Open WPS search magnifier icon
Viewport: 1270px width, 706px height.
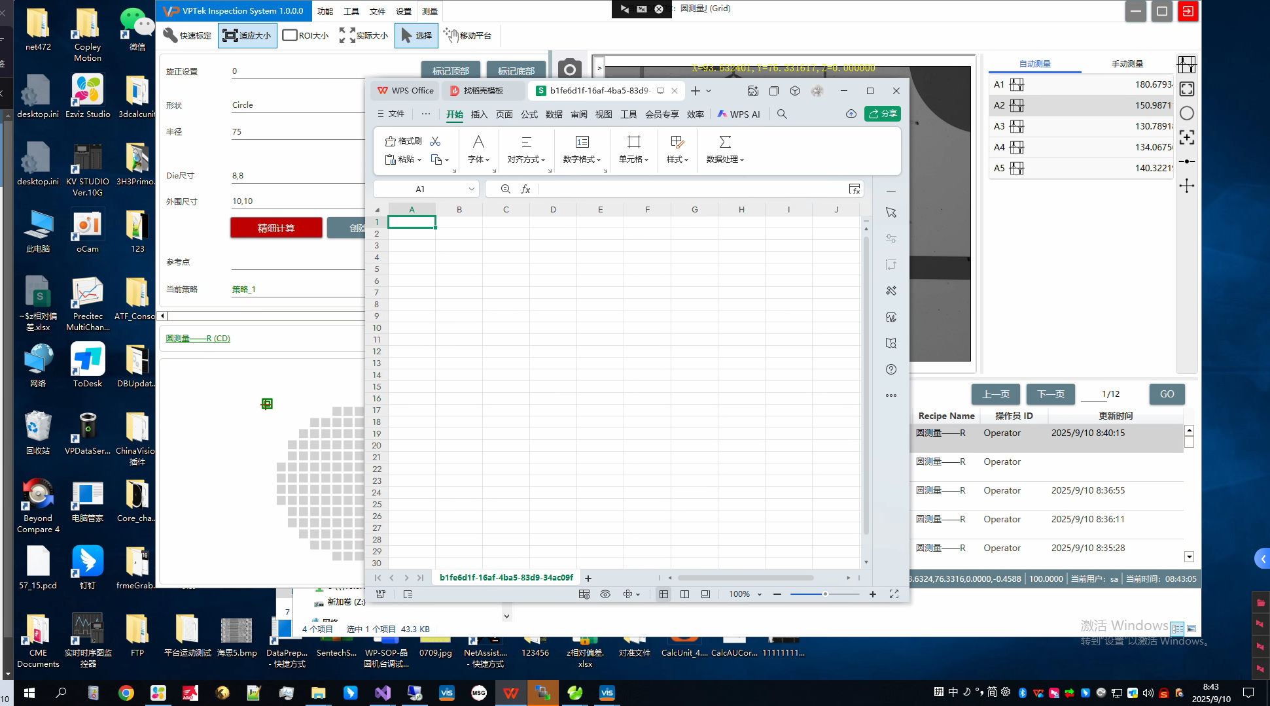pos(782,114)
